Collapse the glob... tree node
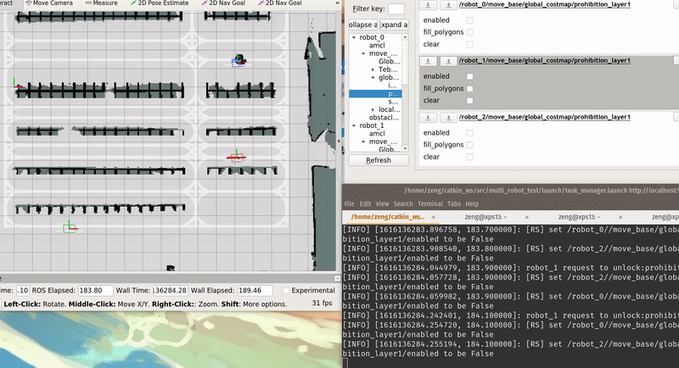The width and height of the screenshot is (679, 368). 373,78
